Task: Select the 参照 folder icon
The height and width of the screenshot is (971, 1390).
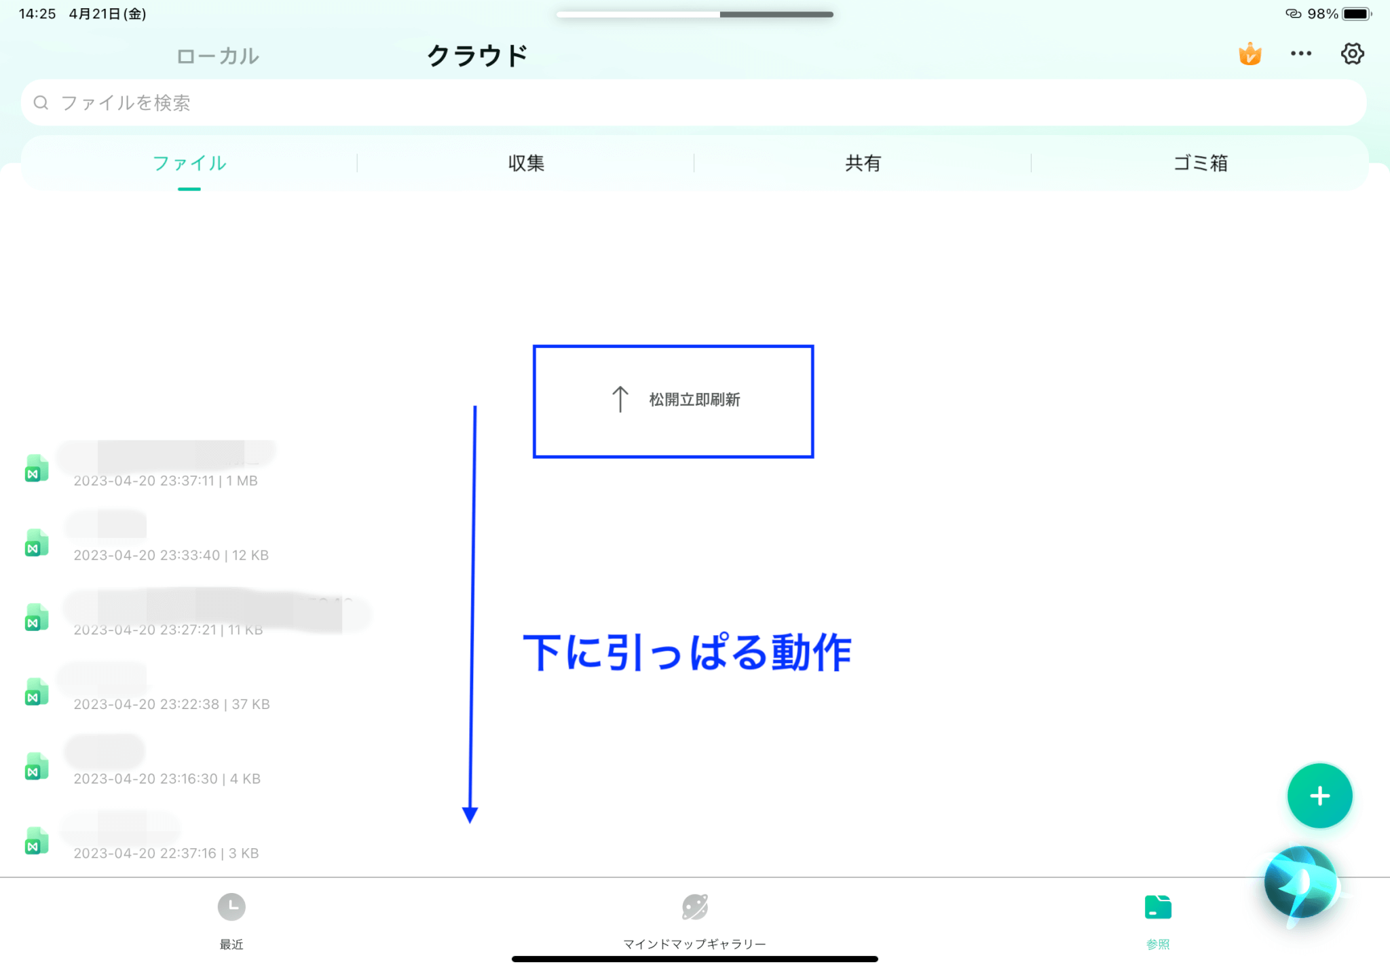Action: [x=1157, y=907]
